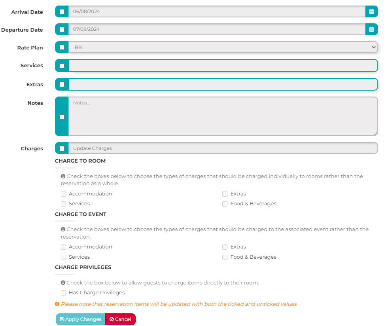
Task: Click into the Services input field
Action: coord(223,66)
